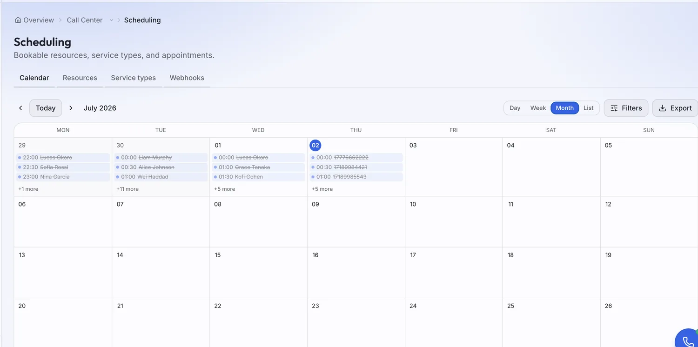The width and height of the screenshot is (698, 347).
Task: Open the 22:00 Lucas Okoro appointment
Action: tap(63, 158)
